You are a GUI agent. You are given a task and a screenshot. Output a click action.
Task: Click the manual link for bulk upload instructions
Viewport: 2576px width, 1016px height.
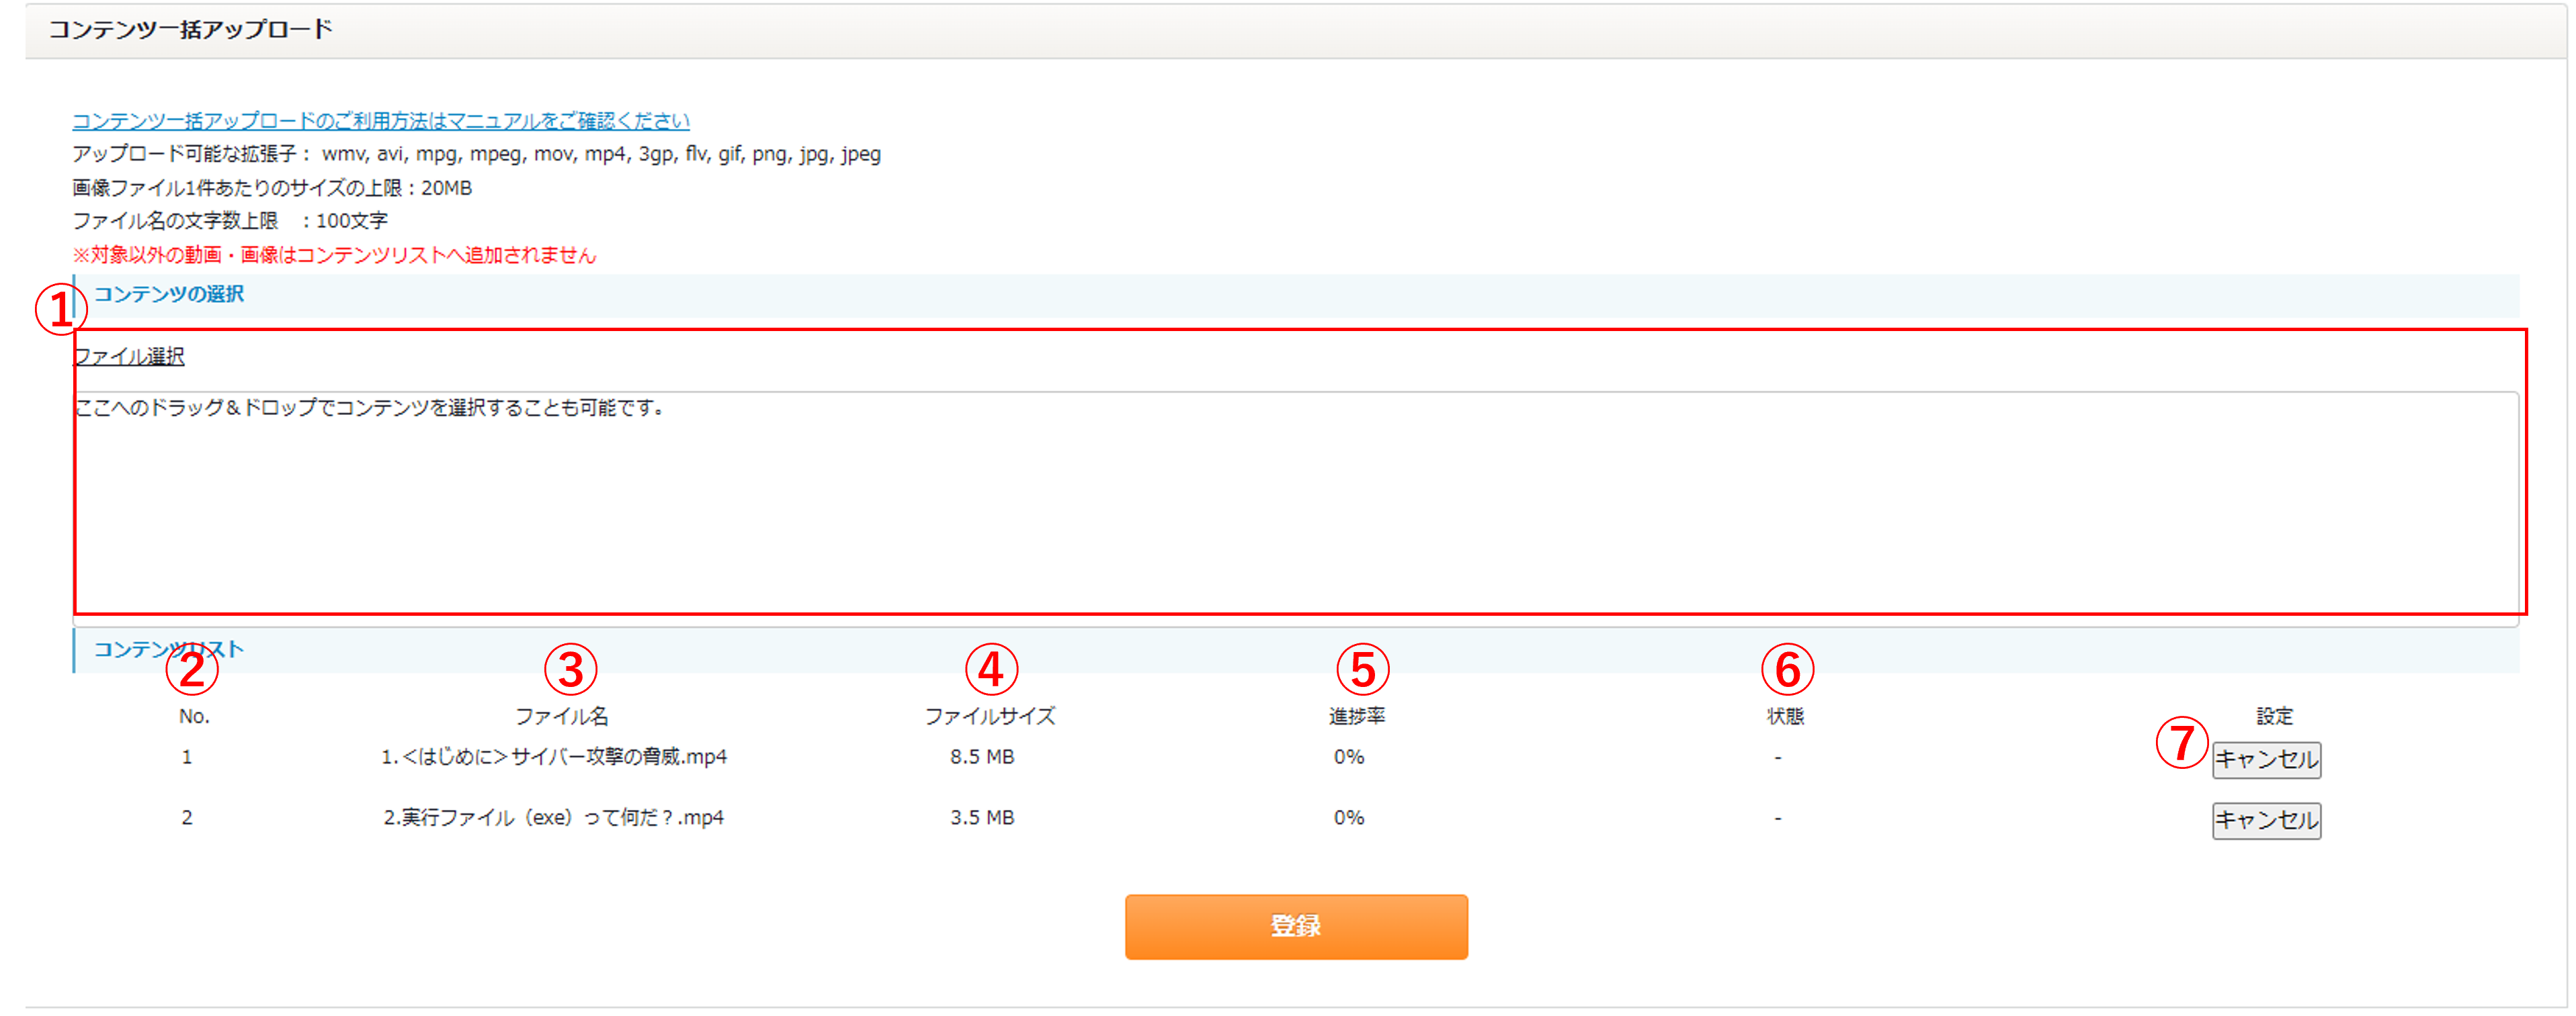click(380, 121)
